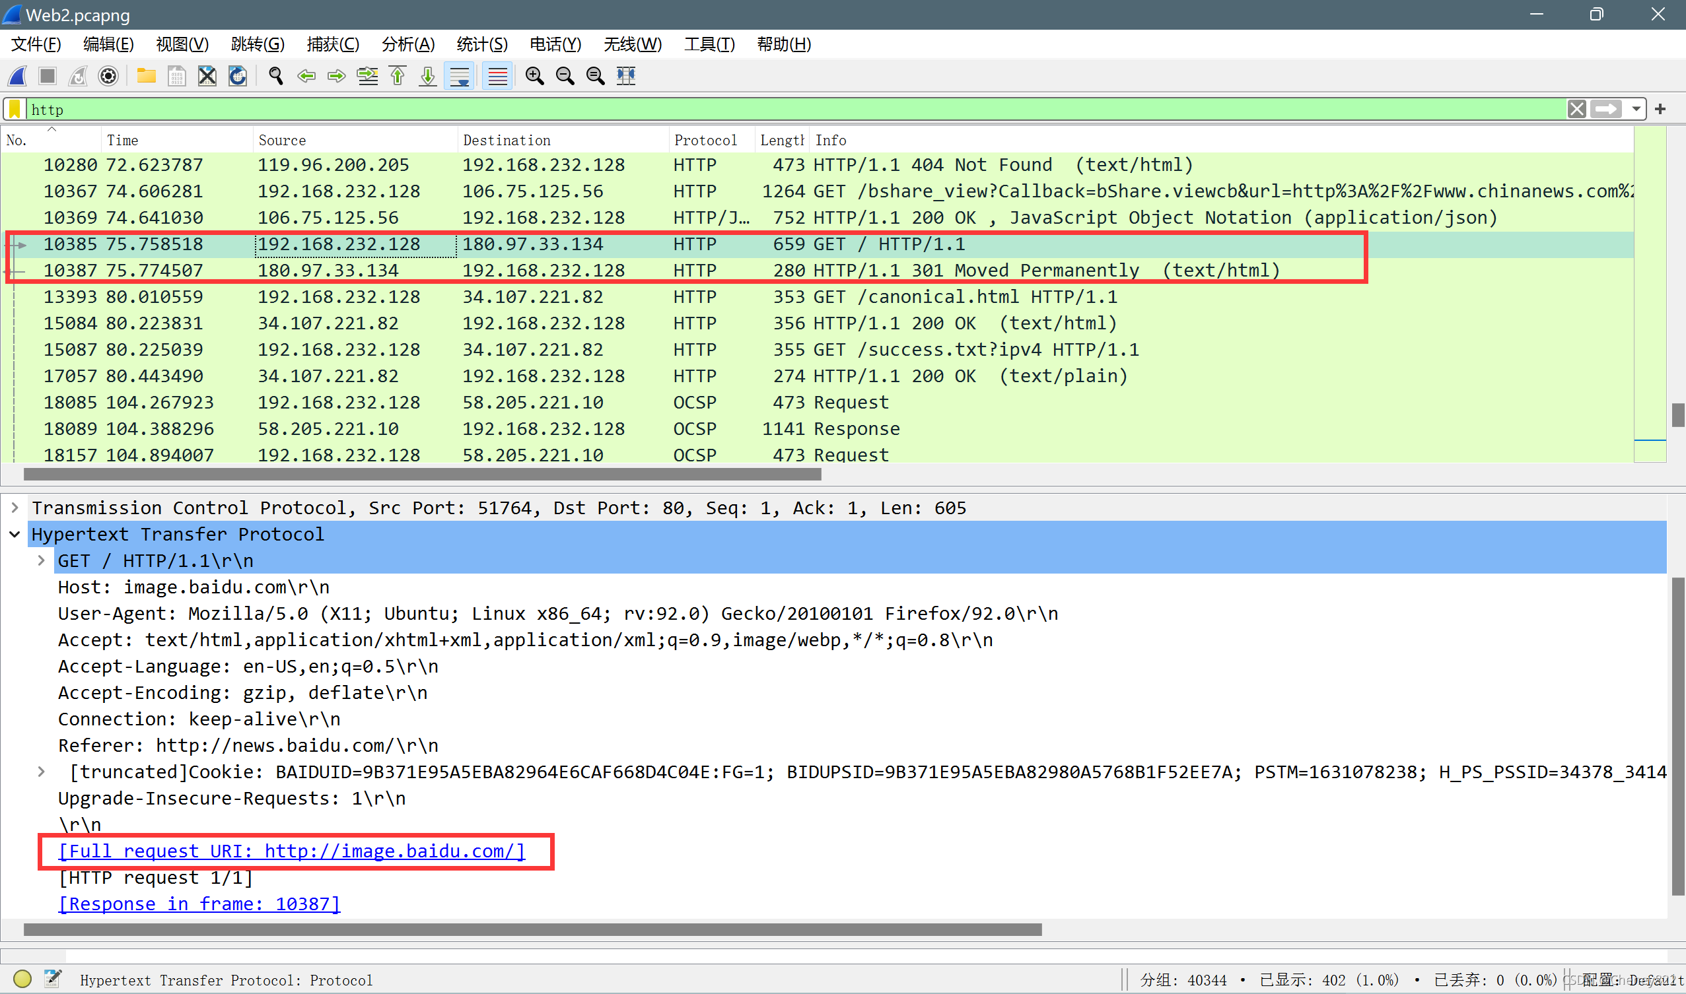Jump to the first packet icon
The width and height of the screenshot is (1686, 994).
[398, 76]
